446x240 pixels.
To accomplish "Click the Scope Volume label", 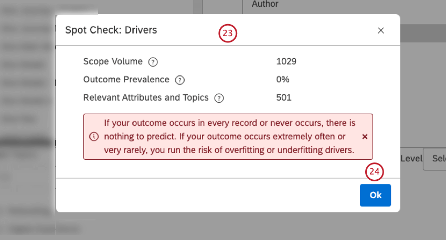I will pyautogui.click(x=113, y=61).
